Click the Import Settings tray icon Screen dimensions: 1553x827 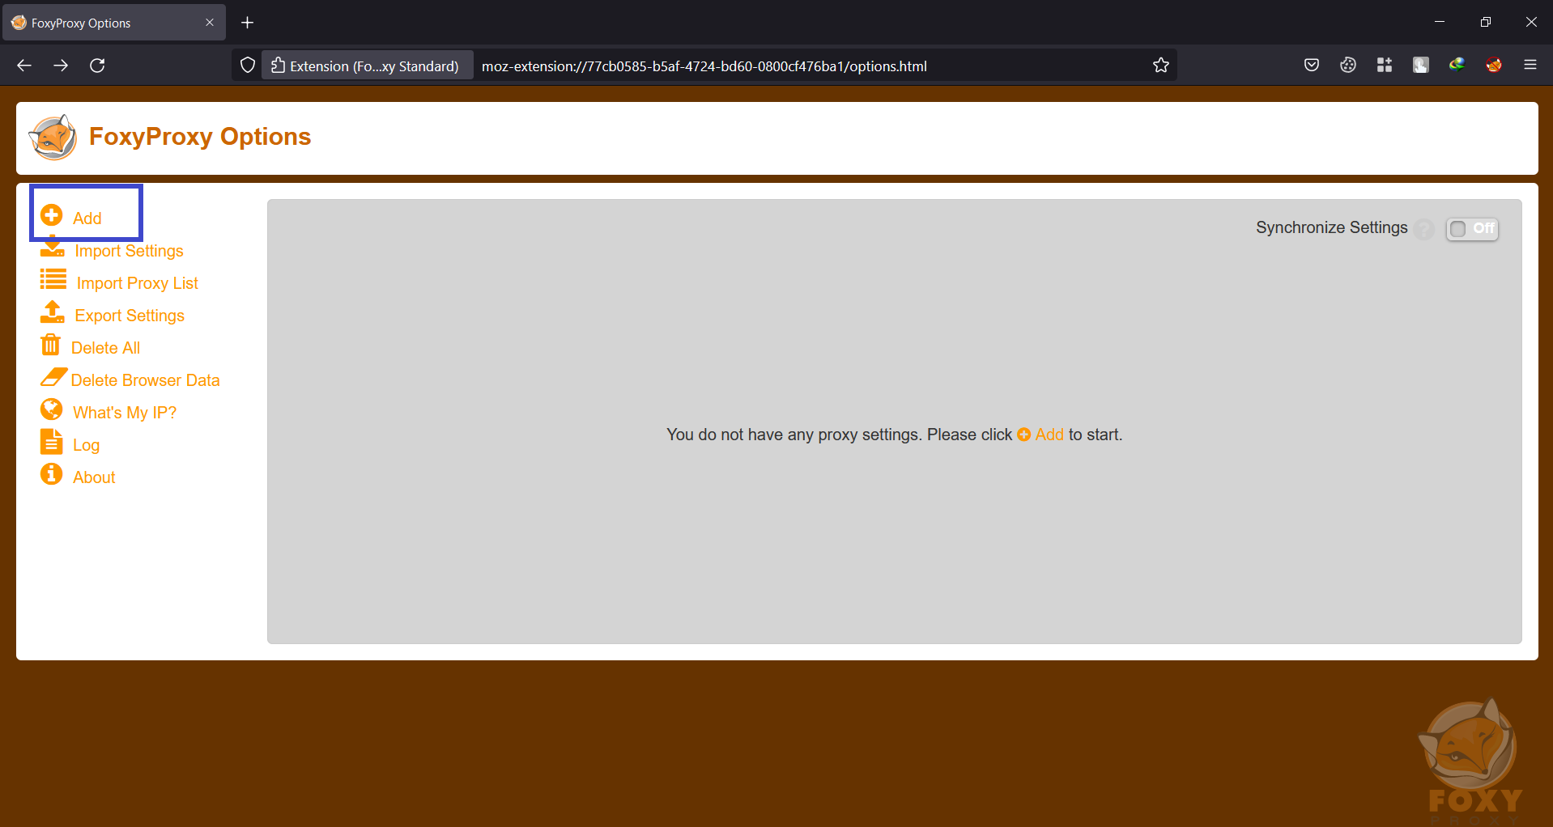(x=53, y=248)
